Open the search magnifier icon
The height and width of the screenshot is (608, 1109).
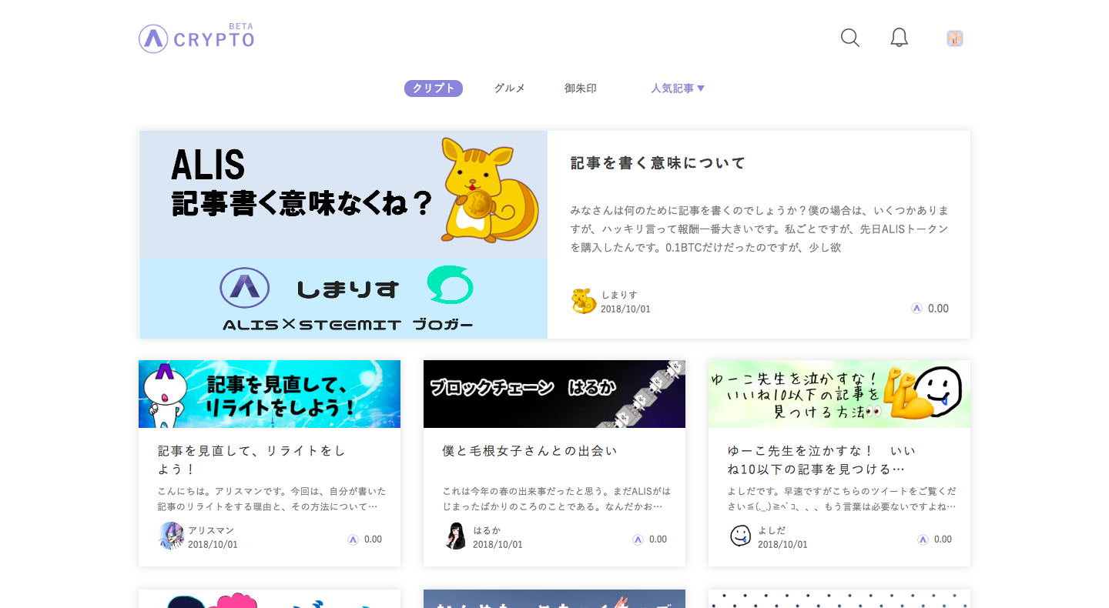(849, 38)
